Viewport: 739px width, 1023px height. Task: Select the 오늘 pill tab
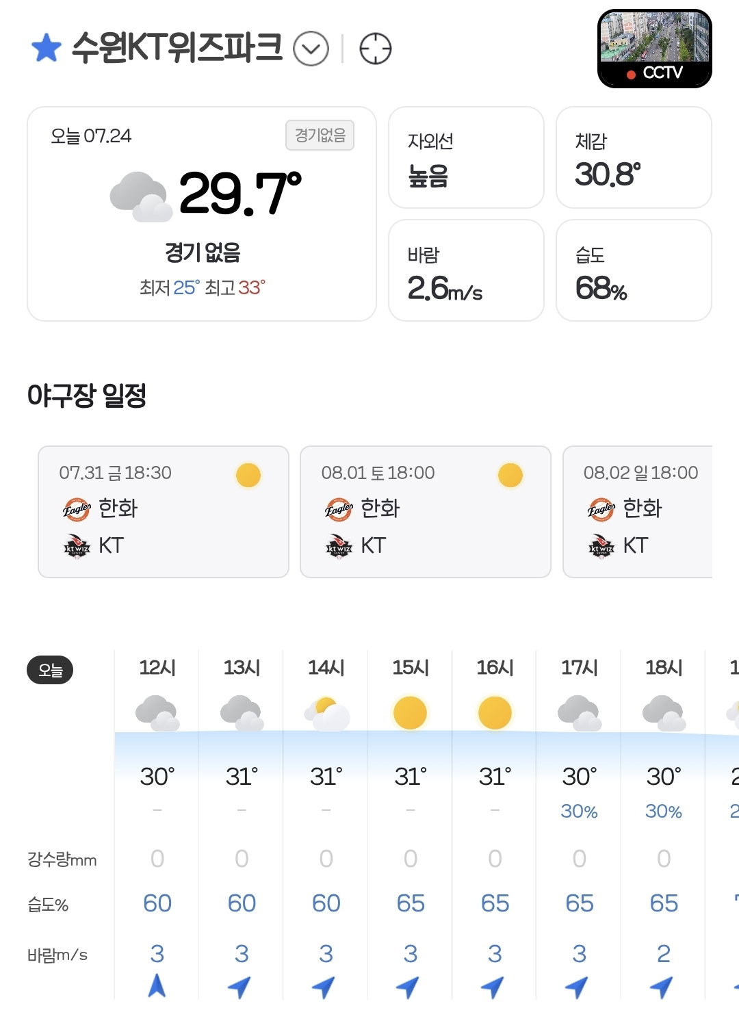50,670
